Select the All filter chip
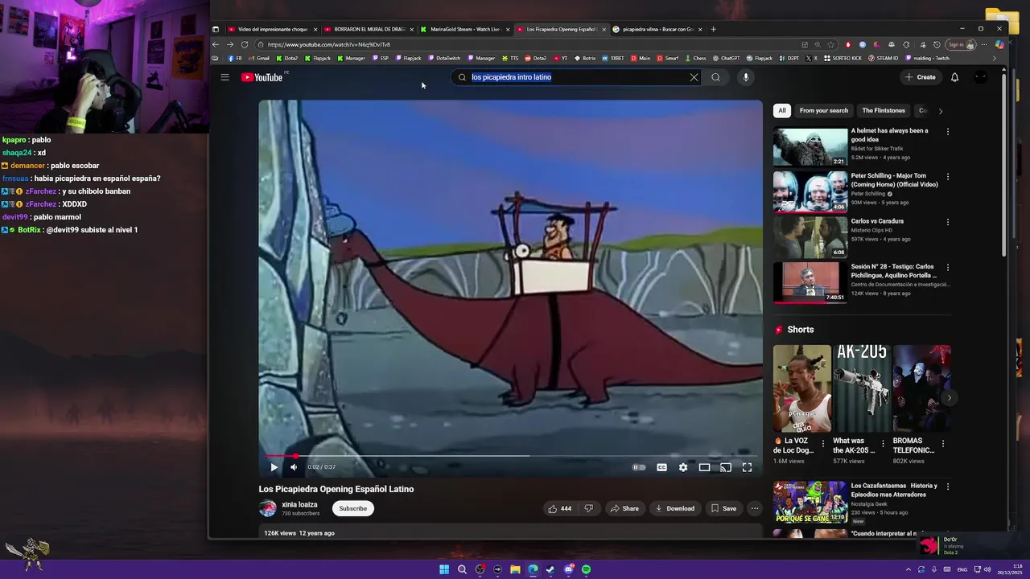Viewport: 1030px width, 579px height. 781,110
